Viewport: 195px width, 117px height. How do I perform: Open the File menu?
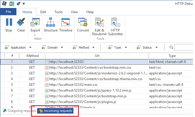[x=8, y=12]
